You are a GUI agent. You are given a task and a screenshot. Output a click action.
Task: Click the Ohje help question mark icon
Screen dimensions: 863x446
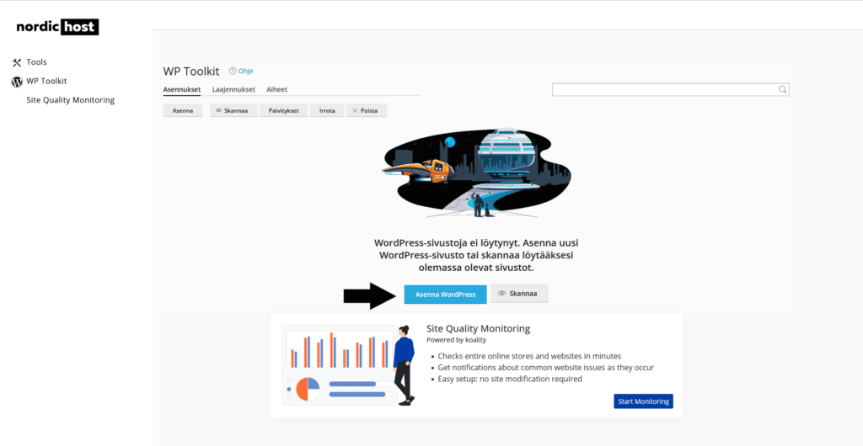pos(233,72)
